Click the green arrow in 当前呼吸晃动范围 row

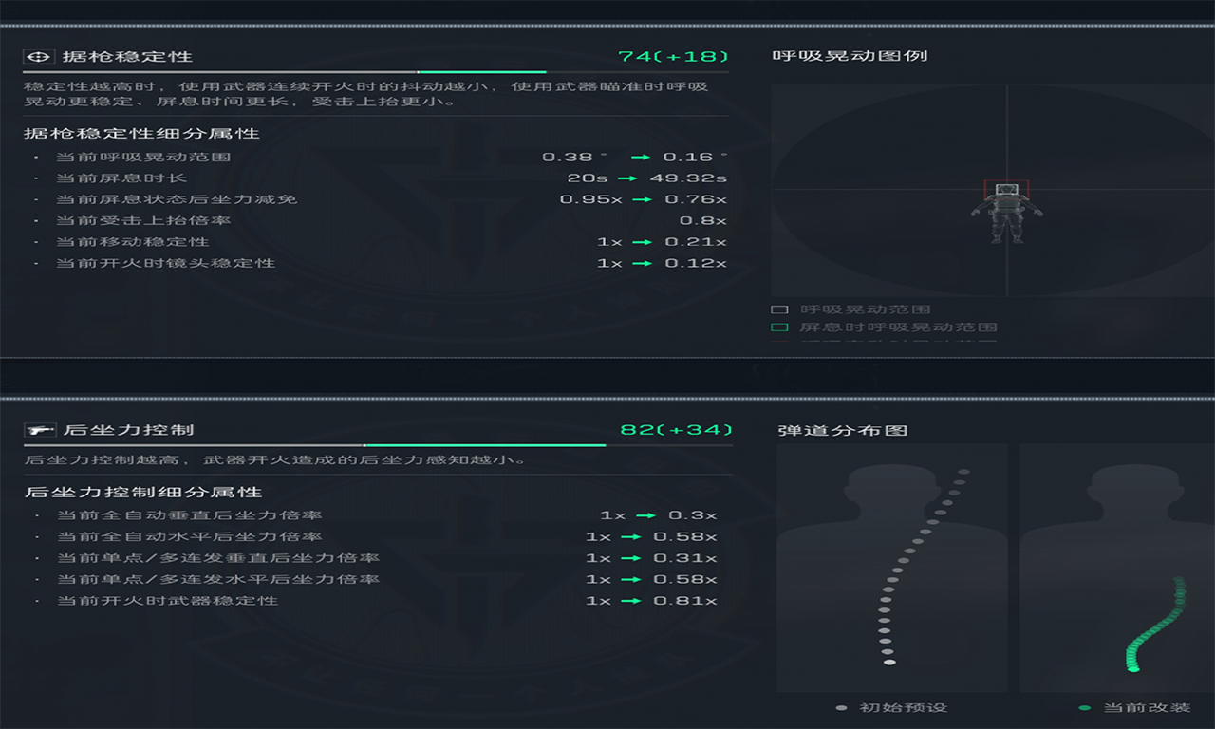point(640,157)
